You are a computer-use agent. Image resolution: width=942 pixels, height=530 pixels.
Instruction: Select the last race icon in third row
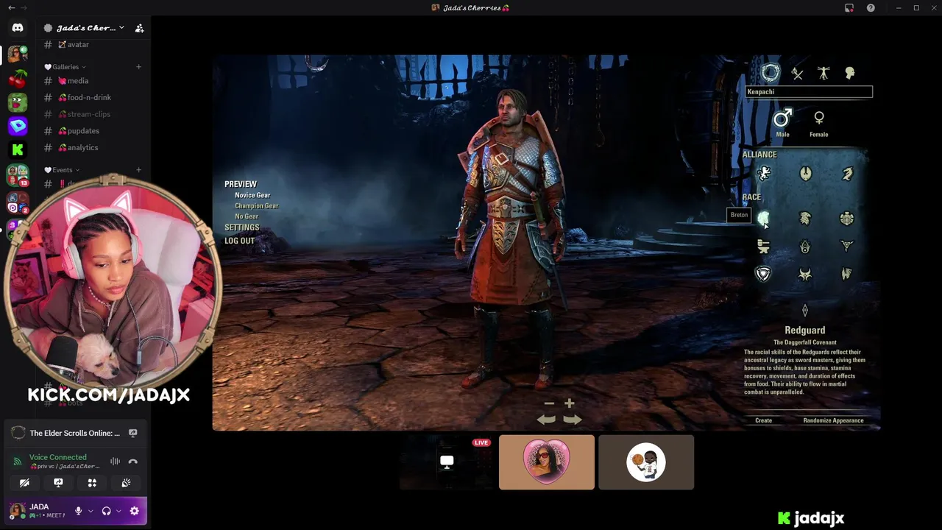tap(847, 274)
